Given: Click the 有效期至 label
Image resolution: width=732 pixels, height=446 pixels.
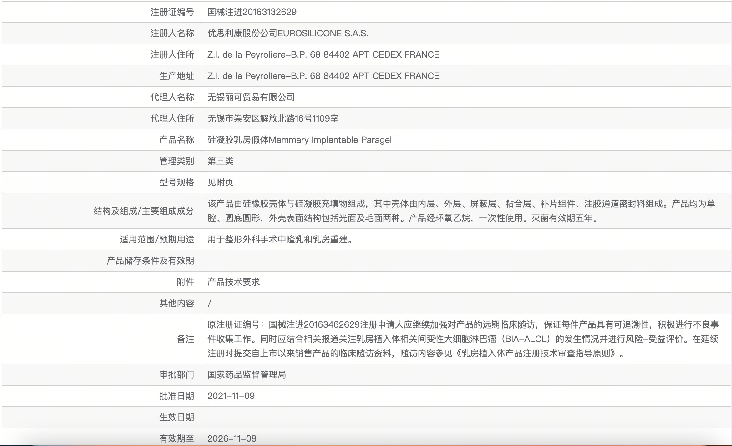Looking at the screenshot, I should [177, 438].
